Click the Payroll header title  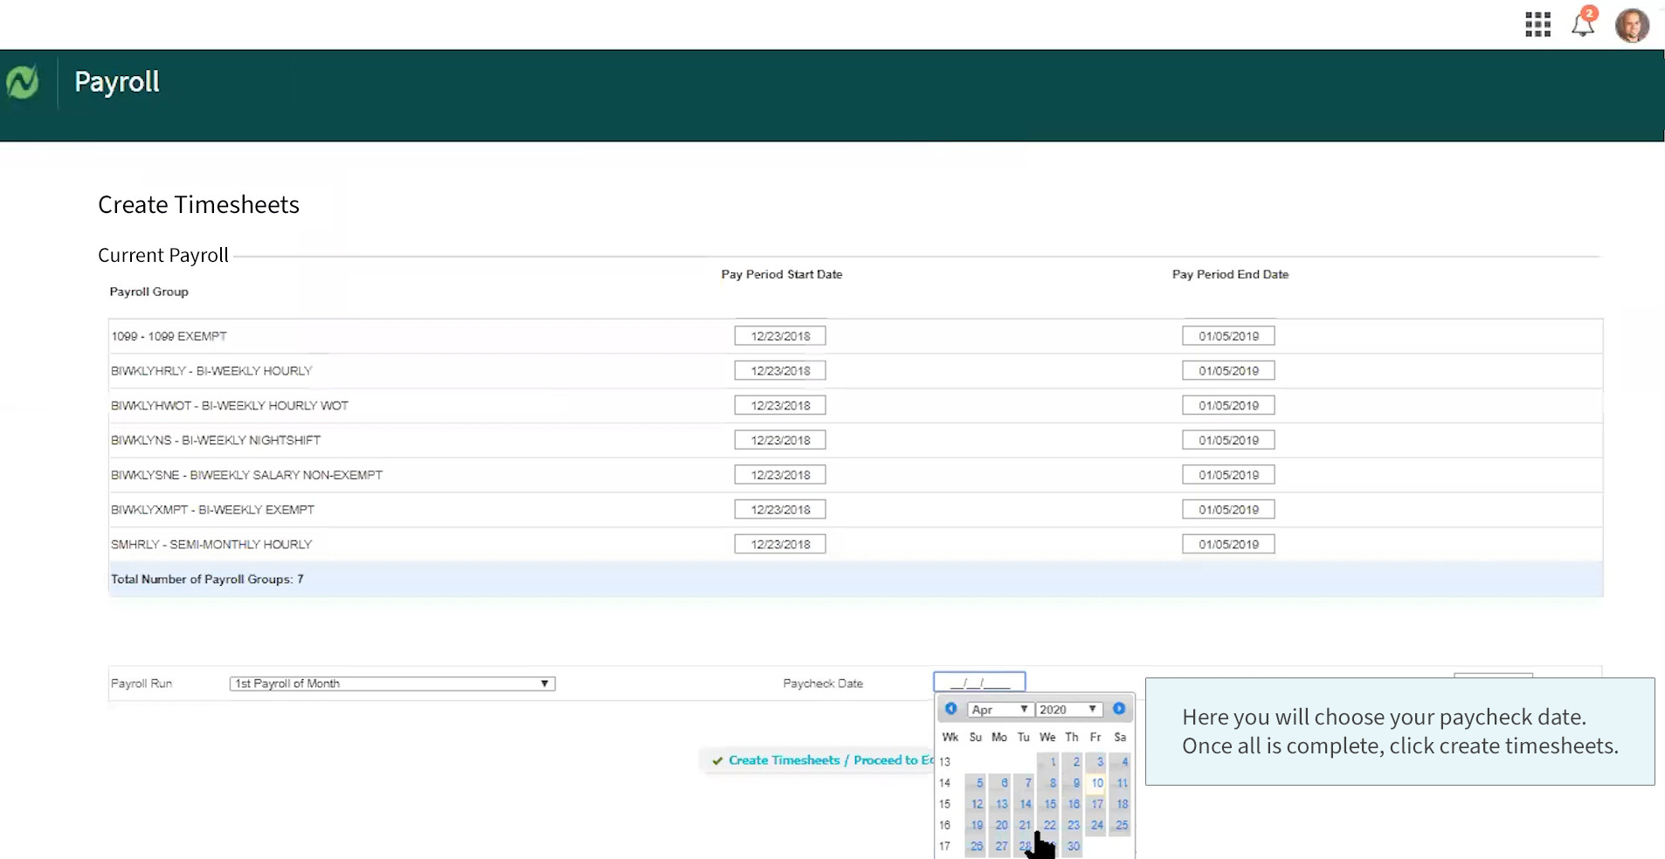point(117,82)
